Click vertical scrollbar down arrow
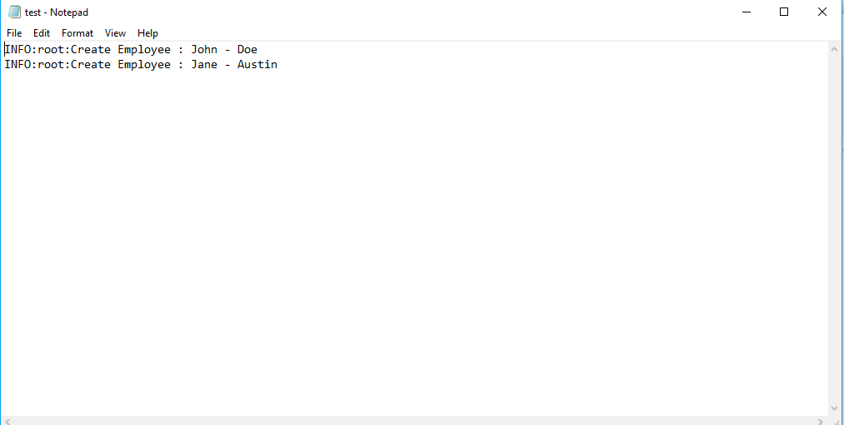The image size is (844, 425). coord(834,409)
